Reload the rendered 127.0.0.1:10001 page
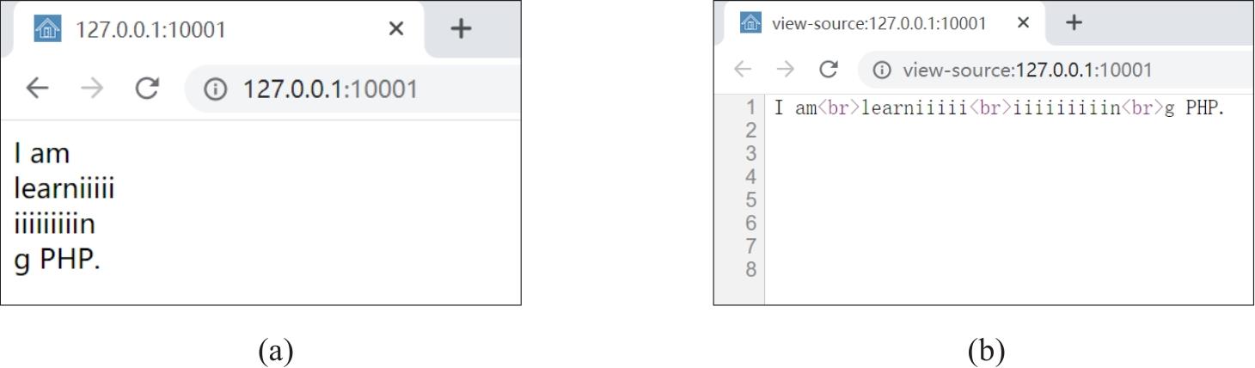 [x=147, y=89]
